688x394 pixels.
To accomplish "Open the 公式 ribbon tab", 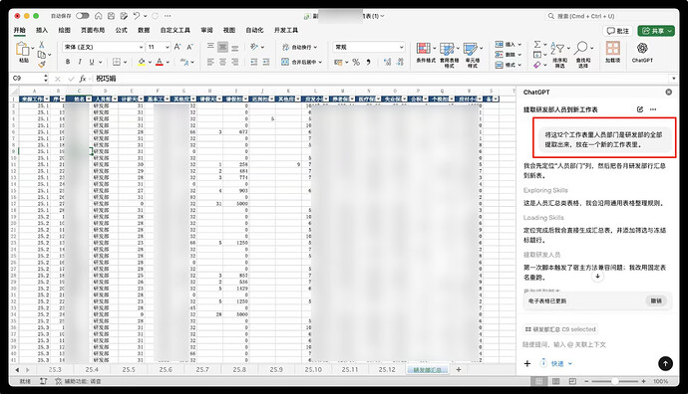I will coord(121,30).
